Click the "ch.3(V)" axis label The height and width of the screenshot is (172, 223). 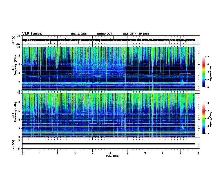(14, 144)
